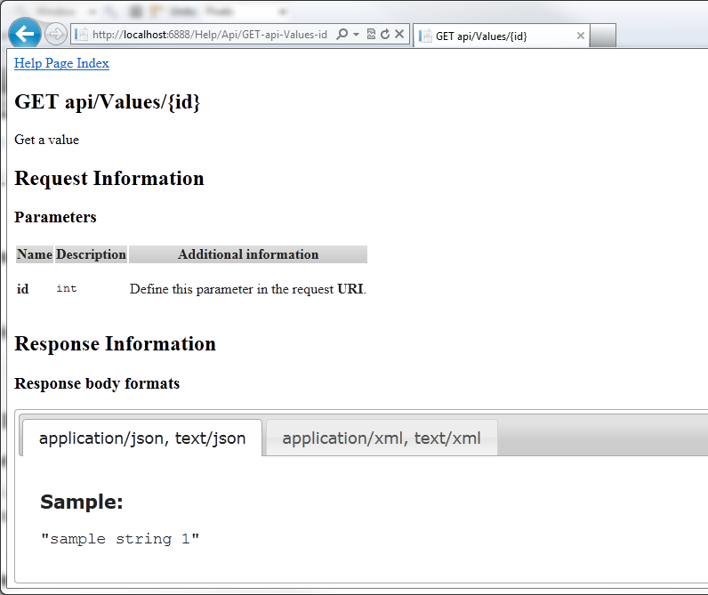Open a new blank browser tab

(x=603, y=36)
